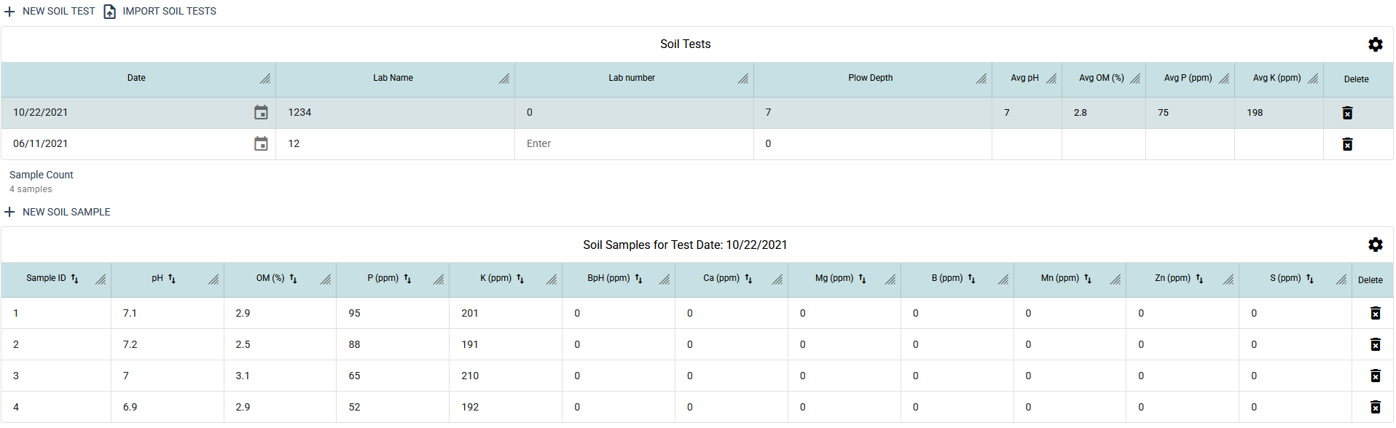The height and width of the screenshot is (428, 1396).
Task: Select the K cell 201
Action: 506,313
